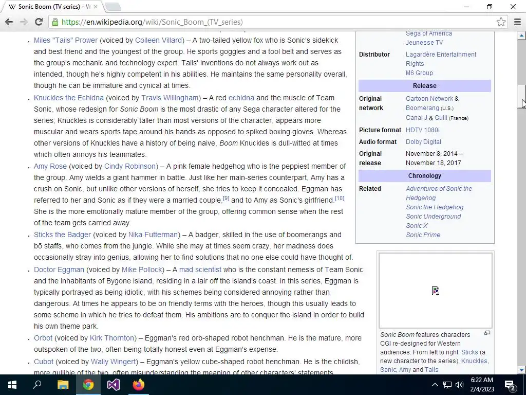Open the Tails link in image caption
The image size is (526, 395).
pos(431,370)
